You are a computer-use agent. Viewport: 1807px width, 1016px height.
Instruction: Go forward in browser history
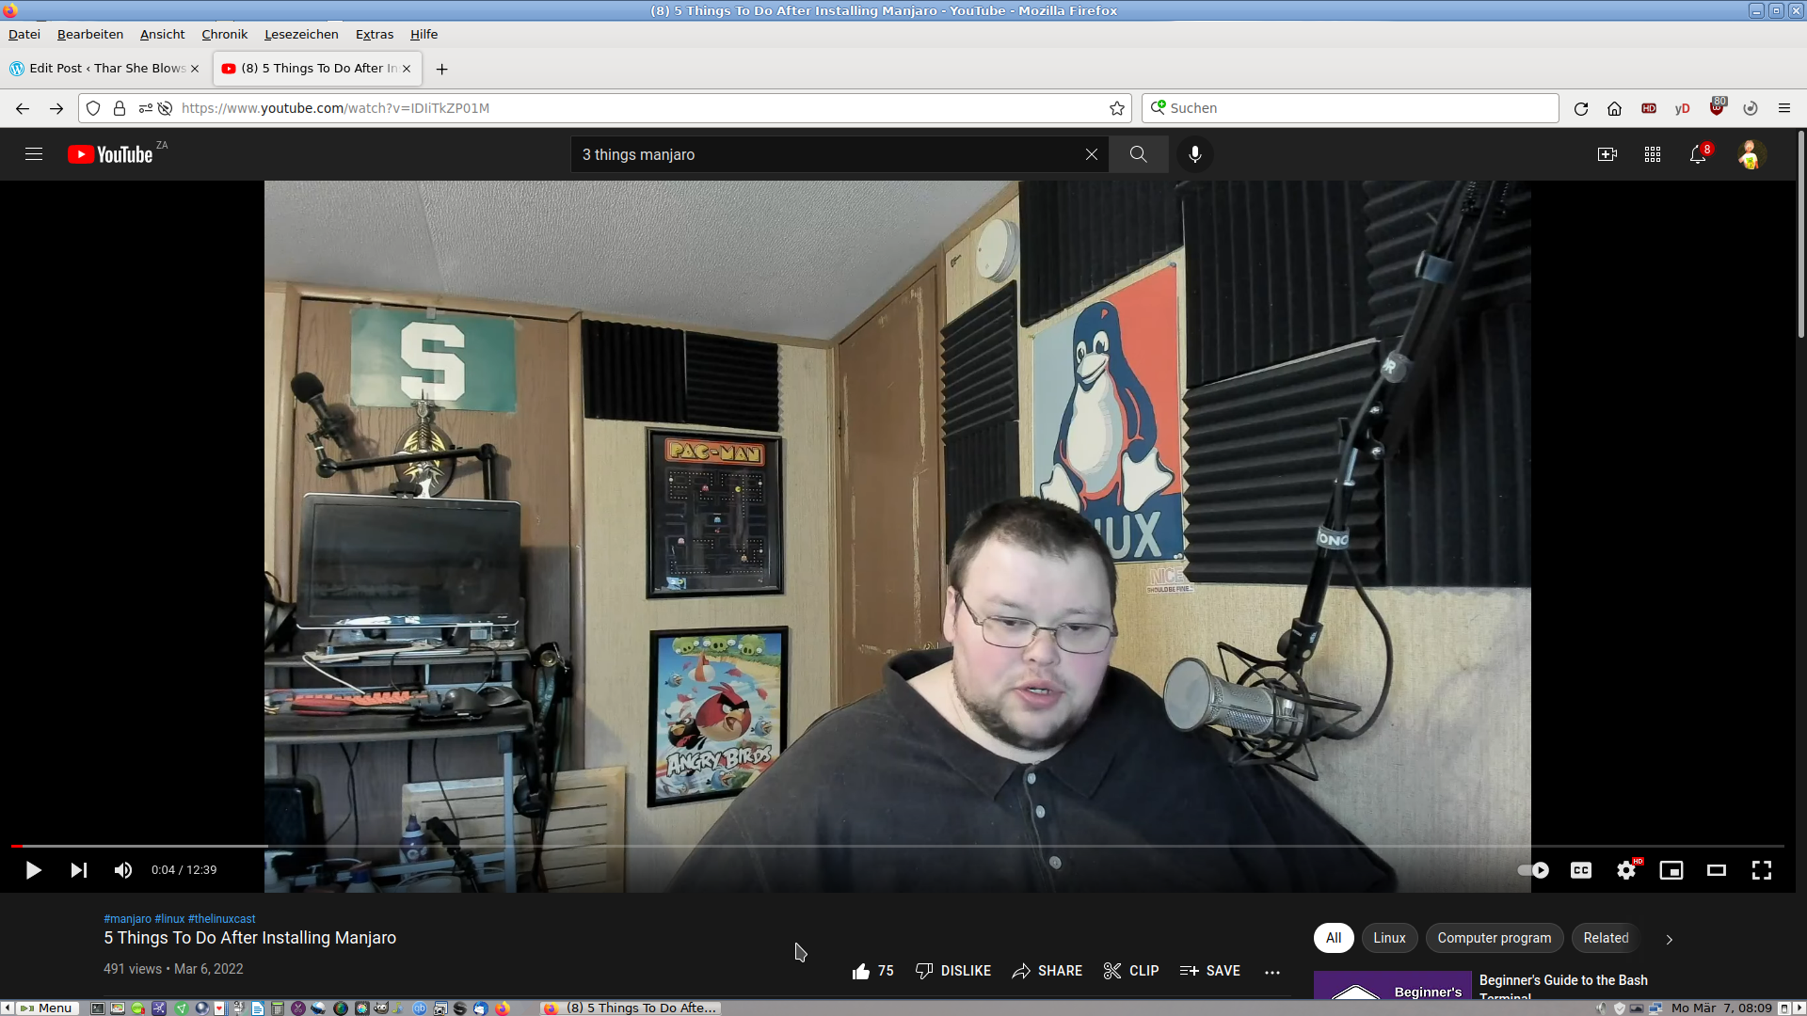(x=56, y=108)
